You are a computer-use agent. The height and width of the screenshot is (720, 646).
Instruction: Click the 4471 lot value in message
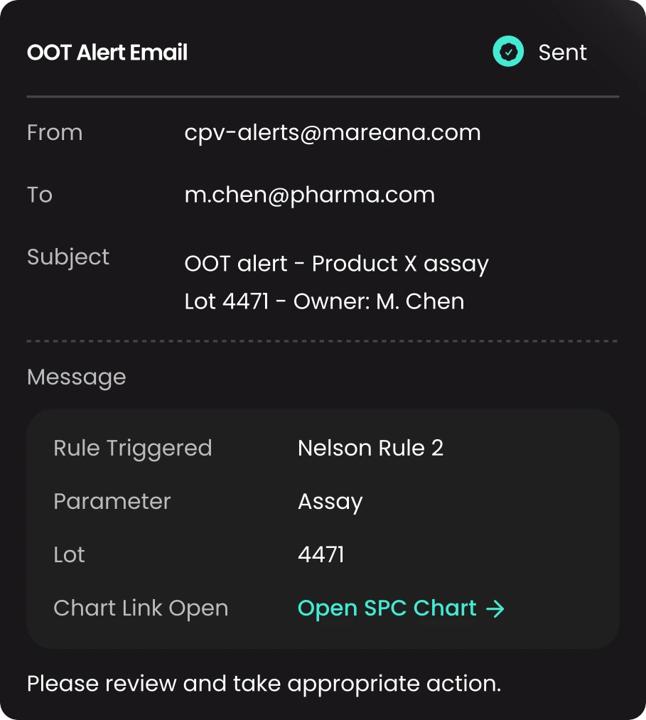coord(321,554)
